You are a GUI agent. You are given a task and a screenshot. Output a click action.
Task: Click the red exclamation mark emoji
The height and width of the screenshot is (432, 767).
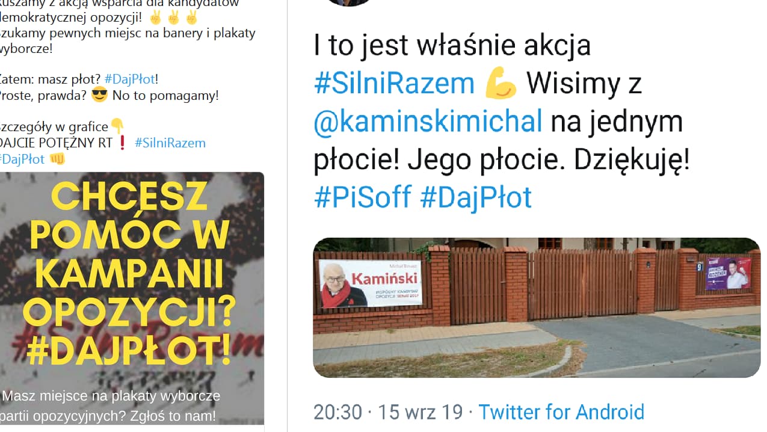(122, 143)
